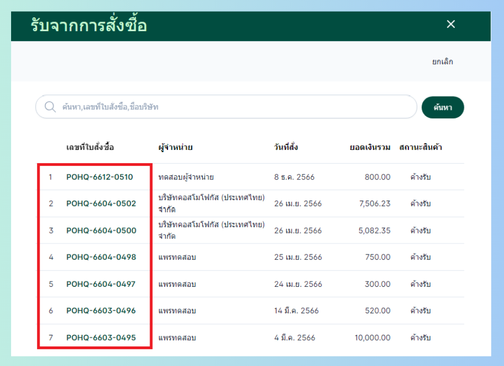Open purchase order POHQ-6604-0500

101,230
